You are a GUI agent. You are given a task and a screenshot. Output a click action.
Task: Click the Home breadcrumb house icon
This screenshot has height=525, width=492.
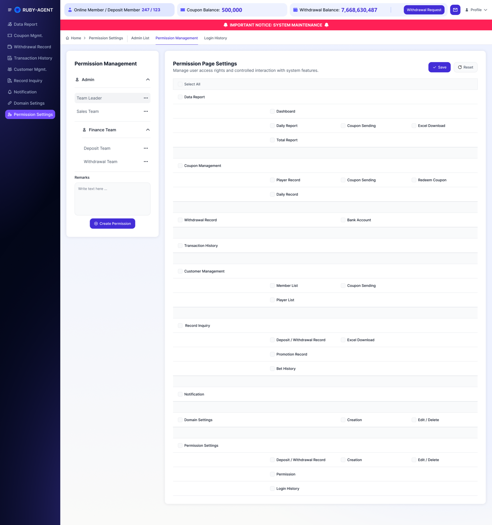pyautogui.click(x=67, y=38)
